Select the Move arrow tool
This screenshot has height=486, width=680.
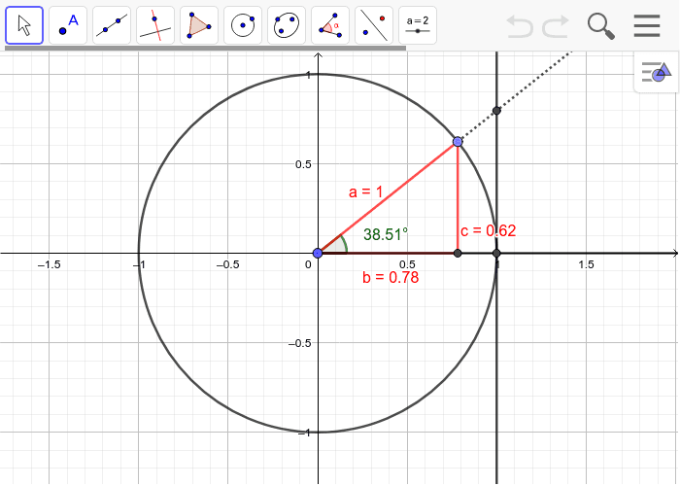coord(24,25)
